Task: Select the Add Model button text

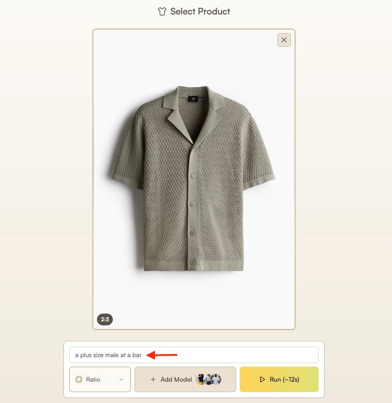Action: (x=176, y=379)
